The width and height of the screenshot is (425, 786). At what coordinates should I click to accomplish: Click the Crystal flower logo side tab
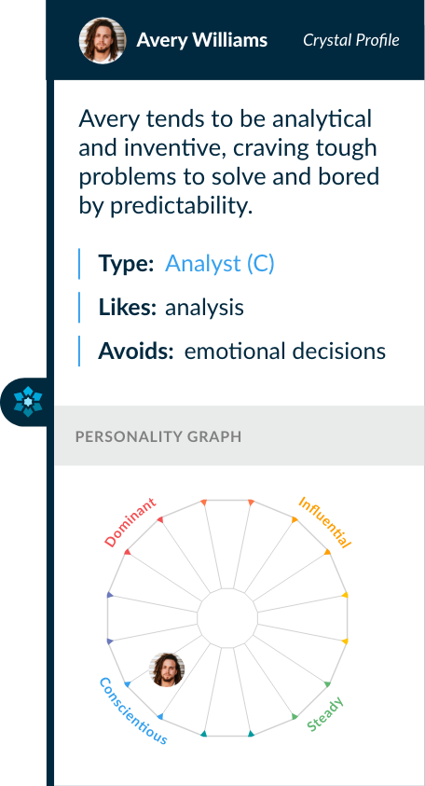pos(26,402)
